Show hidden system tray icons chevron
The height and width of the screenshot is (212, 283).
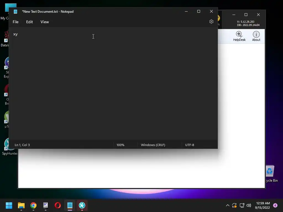click(x=228, y=205)
